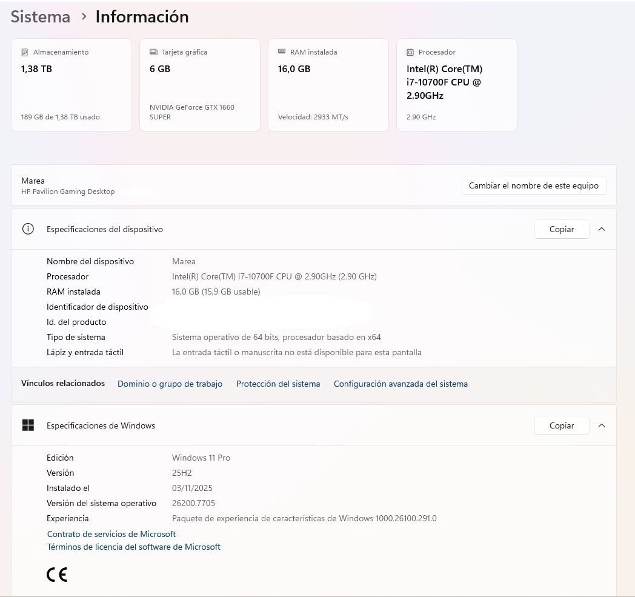635x597 pixels.
Task: Copy the Windows specifications
Action: [561, 425]
